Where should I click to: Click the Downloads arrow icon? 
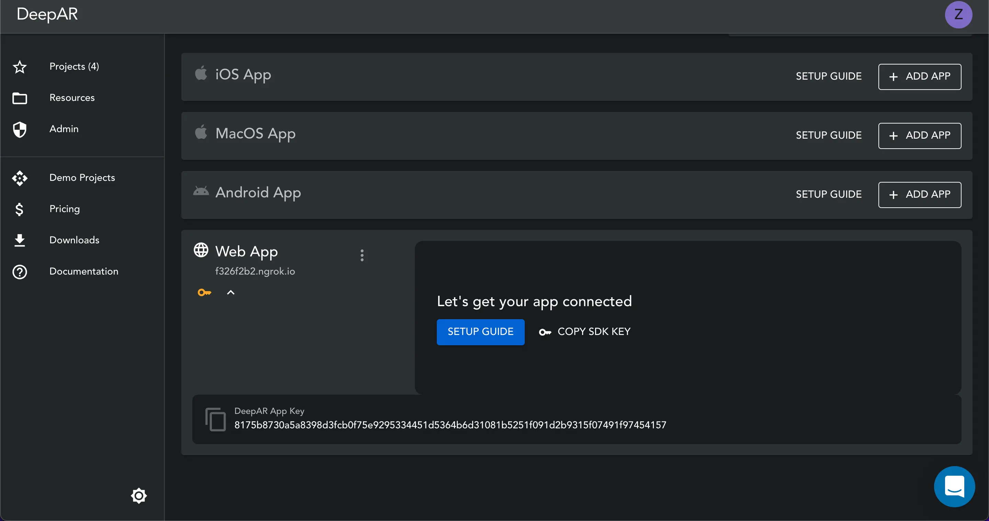pos(20,240)
